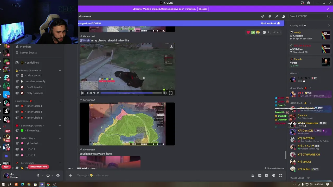The width and height of the screenshot is (333, 187).
Task: Open sannjy ARC Raiders activity card
Action: tap(310, 35)
